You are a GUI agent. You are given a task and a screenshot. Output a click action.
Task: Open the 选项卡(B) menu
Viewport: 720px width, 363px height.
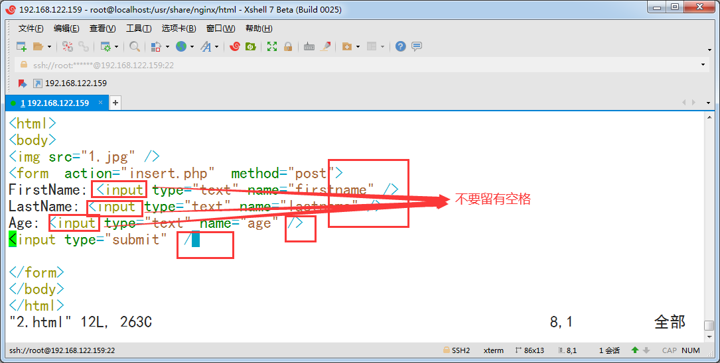click(179, 28)
